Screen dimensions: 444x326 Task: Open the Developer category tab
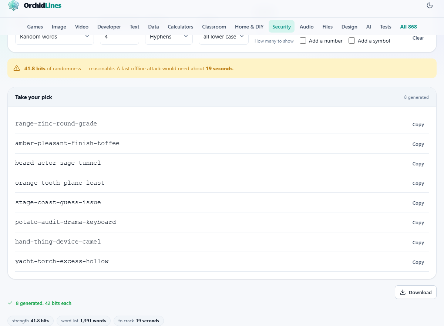pos(109,27)
